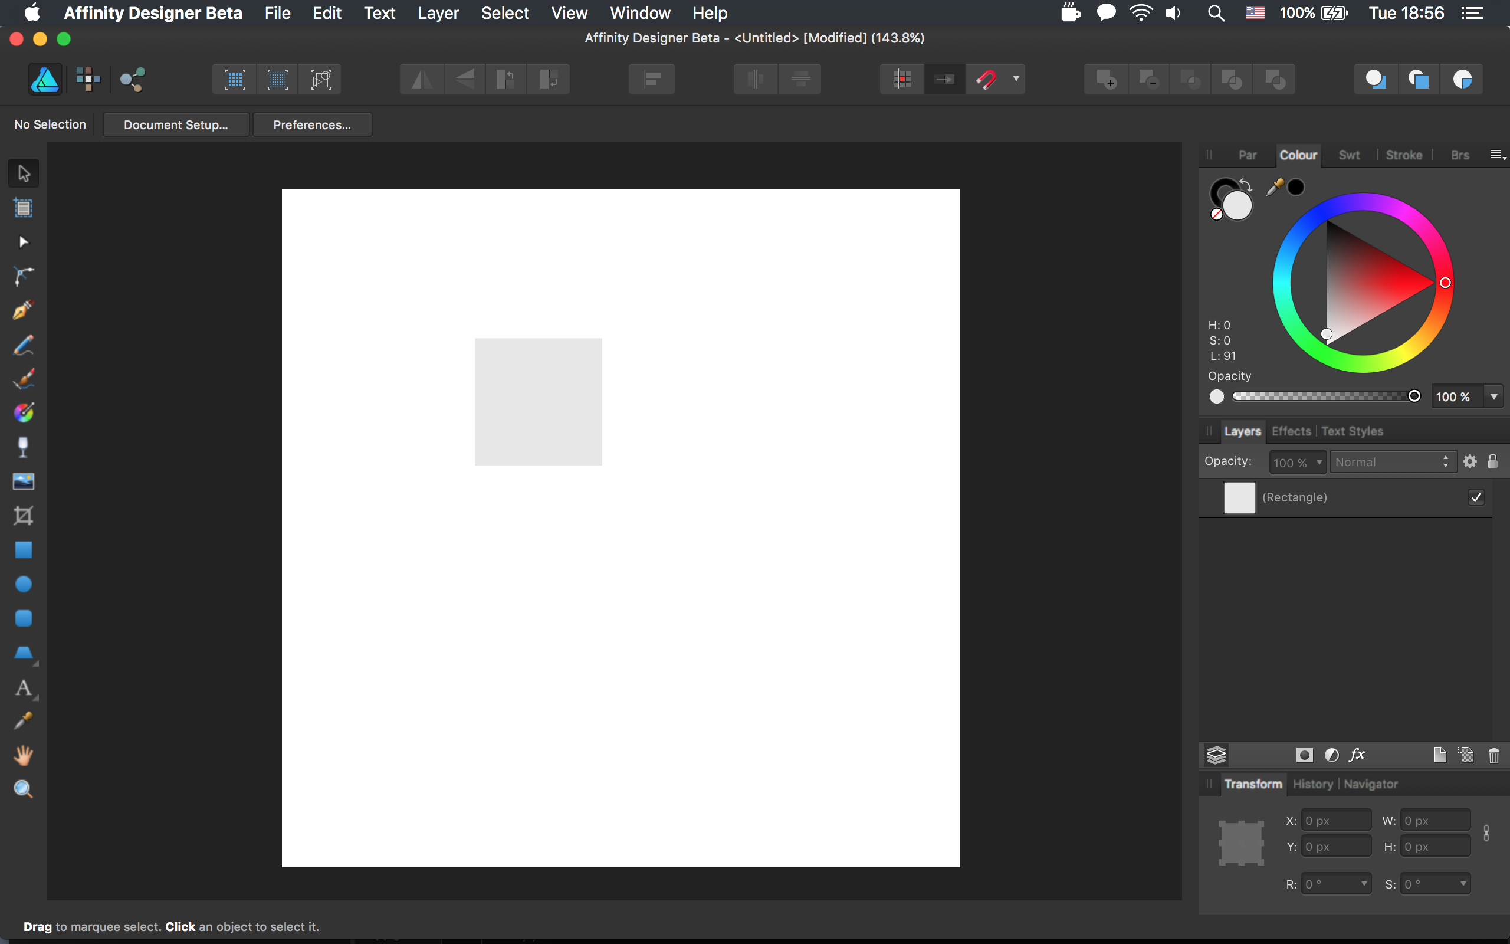Click Flip Vertical toolbar icon
This screenshot has height=944, width=1510.
click(x=464, y=79)
